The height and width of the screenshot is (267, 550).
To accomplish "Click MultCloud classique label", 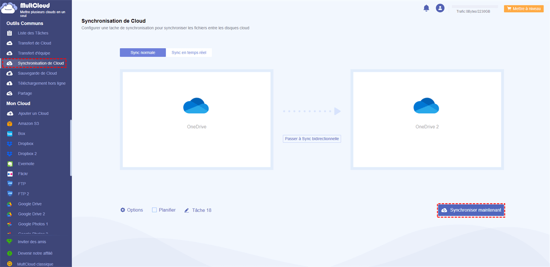I will [35, 264].
